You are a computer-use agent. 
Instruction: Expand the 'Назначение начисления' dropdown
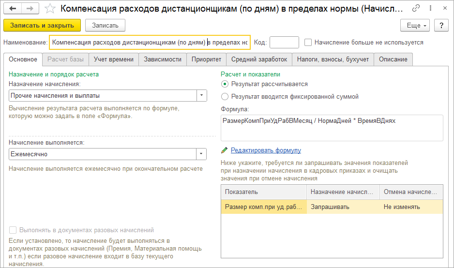click(x=202, y=96)
